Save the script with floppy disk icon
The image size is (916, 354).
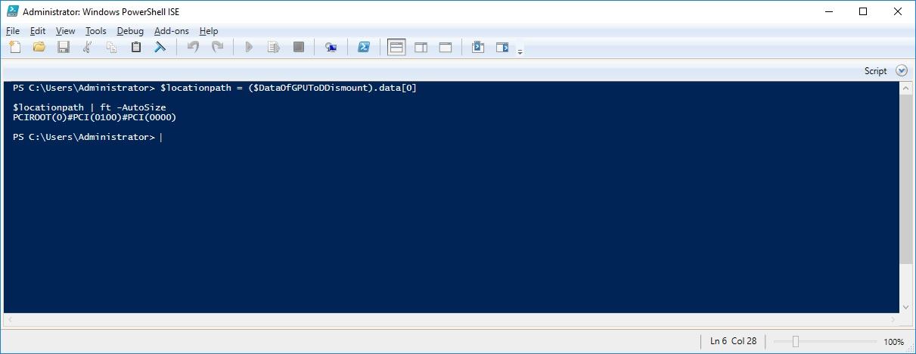pyautogui.click(x=64, y=47)
